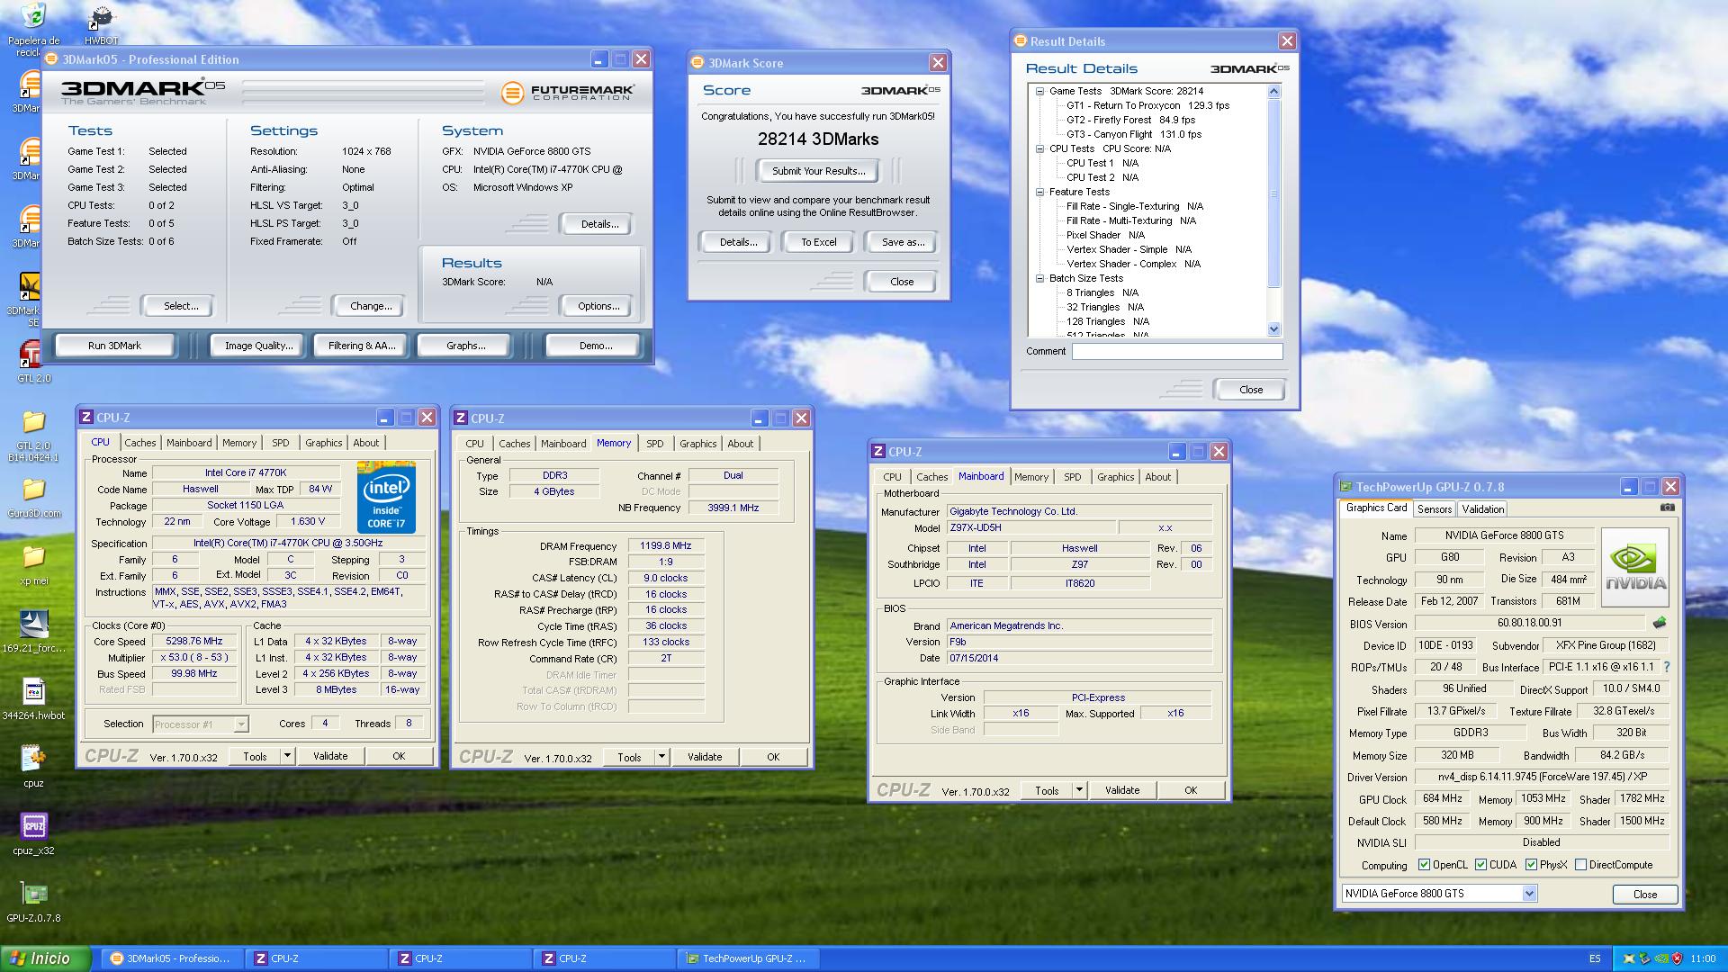Screen dimensions: 1728x972
Task: Click Validate in Mainboard CPU-Z window
Action: (1121, 790)
